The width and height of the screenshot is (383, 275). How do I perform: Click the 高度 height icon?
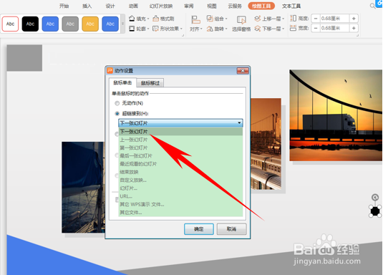tap(293, 19)
